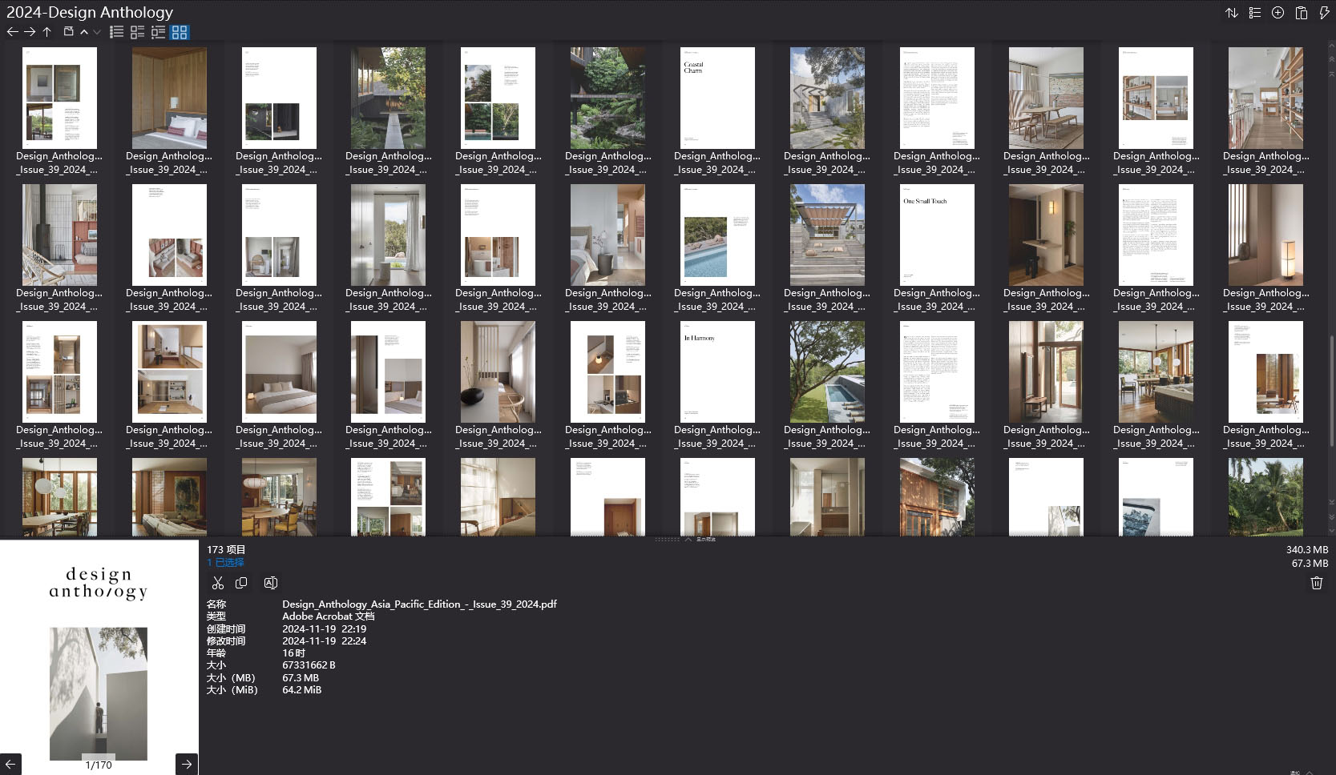Delete selected file with the trash icon
The height and width of the screenshot is (775, 1336).
[1316, 583]
